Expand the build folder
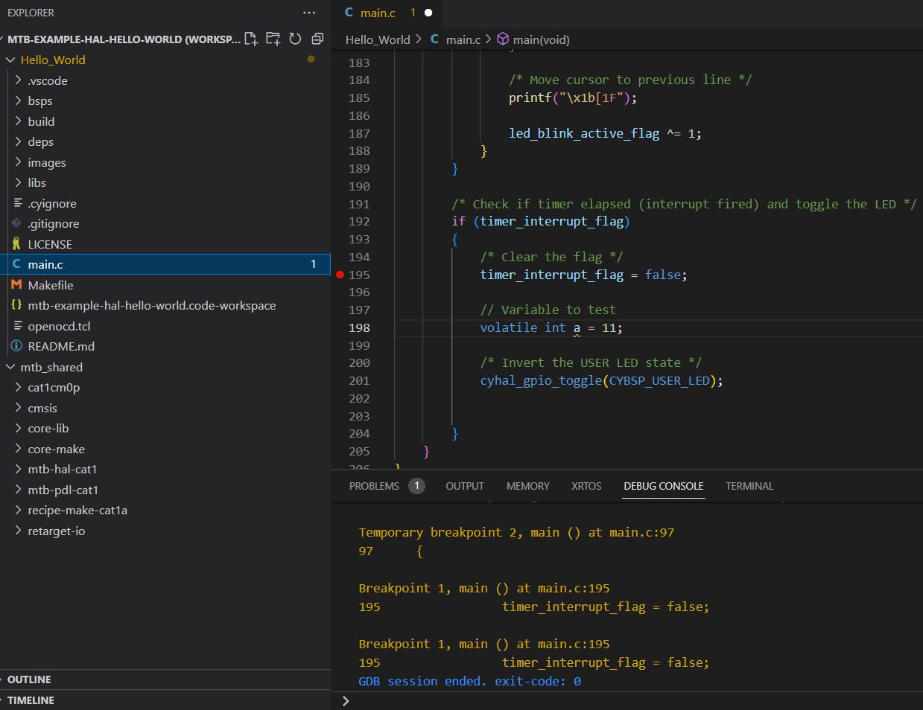Viewport: 923px width, 710px height. pyautogui.click(x=19, y=121)
